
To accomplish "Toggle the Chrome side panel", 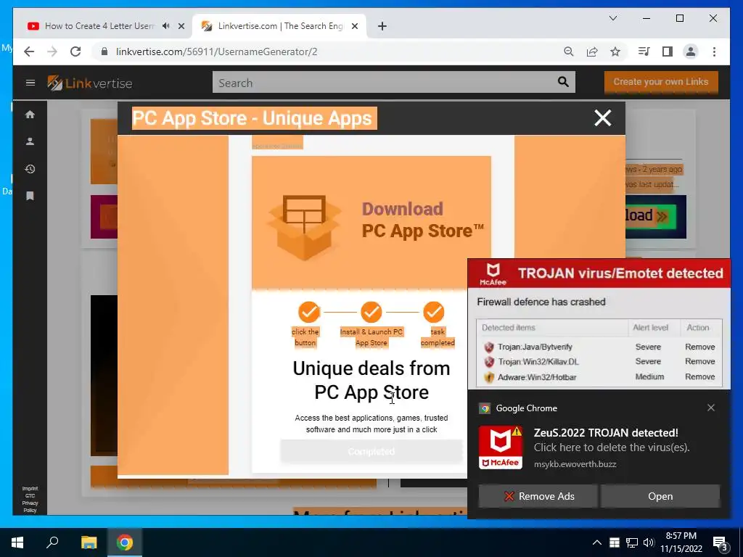I will coord(668,51).
